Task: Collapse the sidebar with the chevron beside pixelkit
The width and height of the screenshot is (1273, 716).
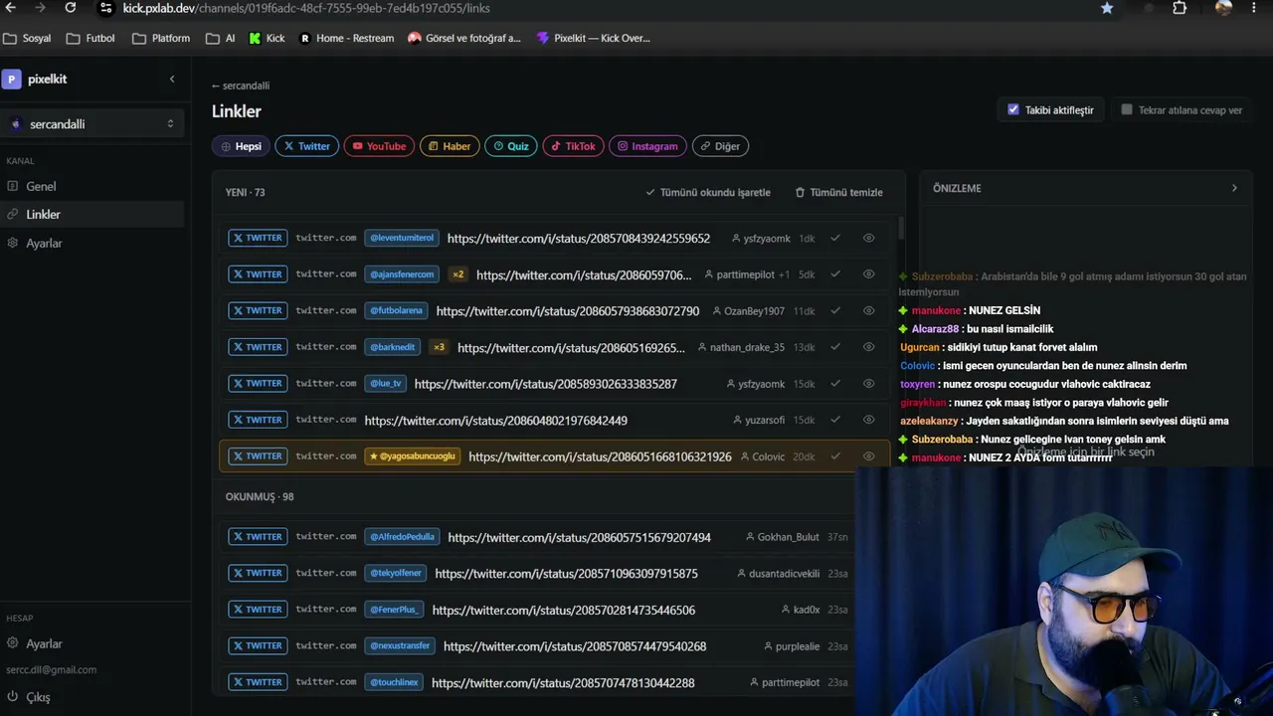Action: [x=172, y=79]
